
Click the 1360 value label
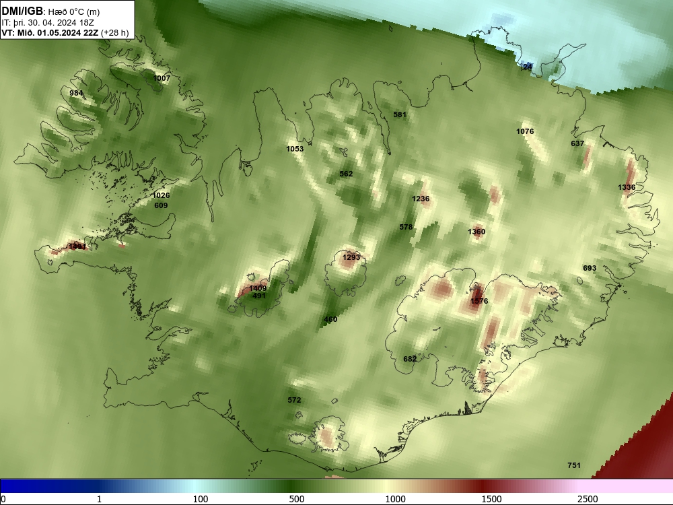pyautogui.click(x=476, y=232)
